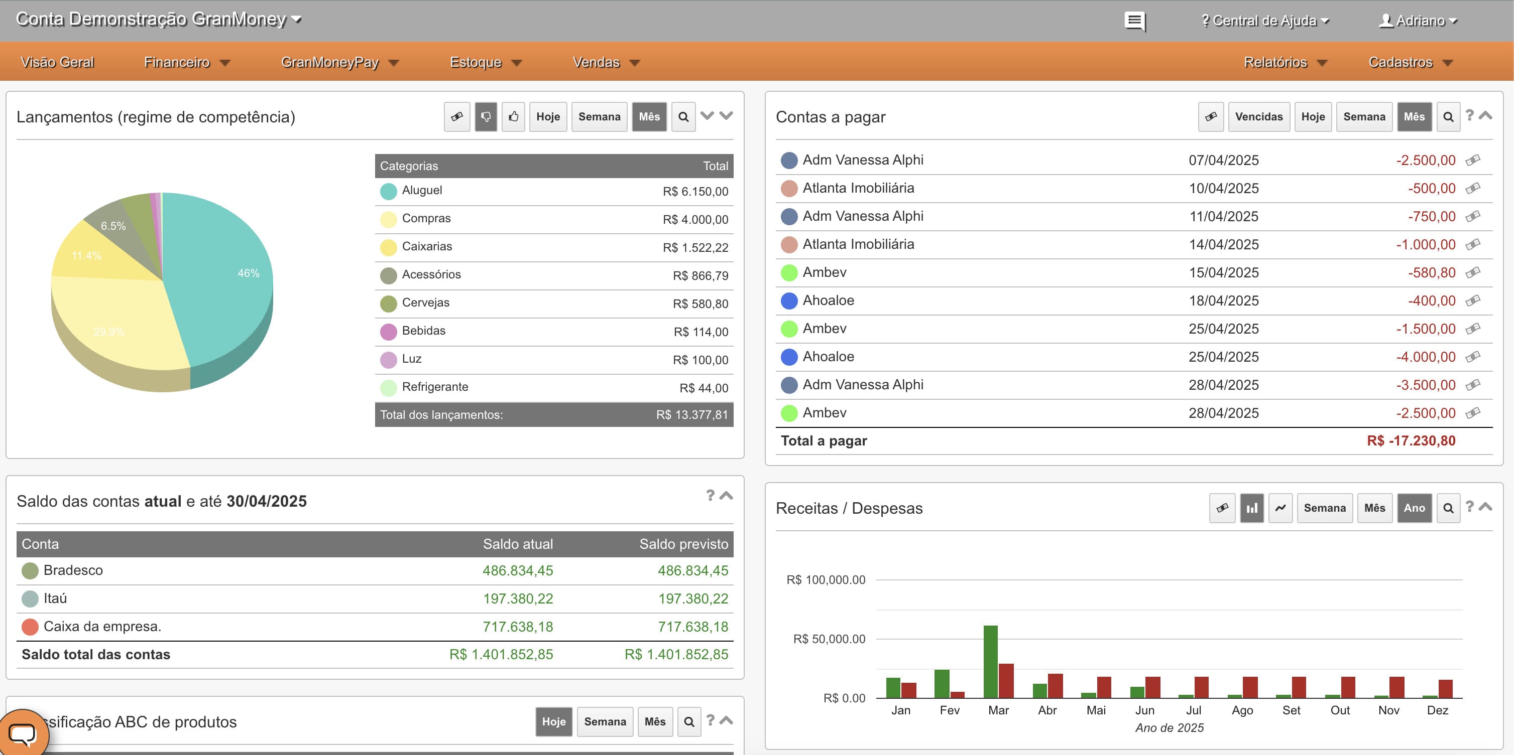Open help for Receitas / Despesas
This screenshot has width=1514, height=755.
[x=1469, y=506]
